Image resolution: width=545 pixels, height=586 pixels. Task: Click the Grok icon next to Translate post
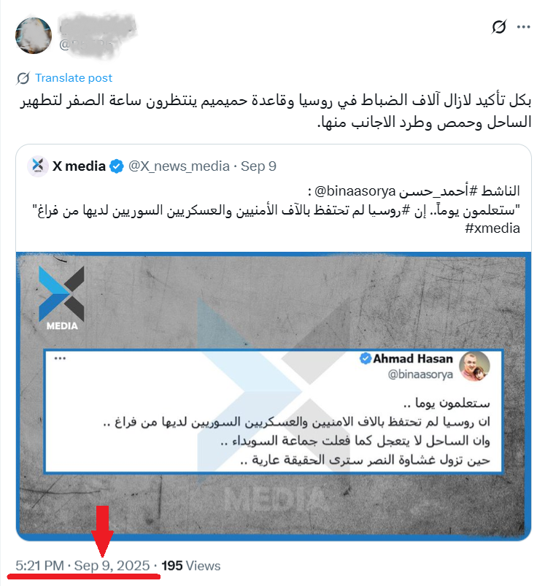point(23,78)
